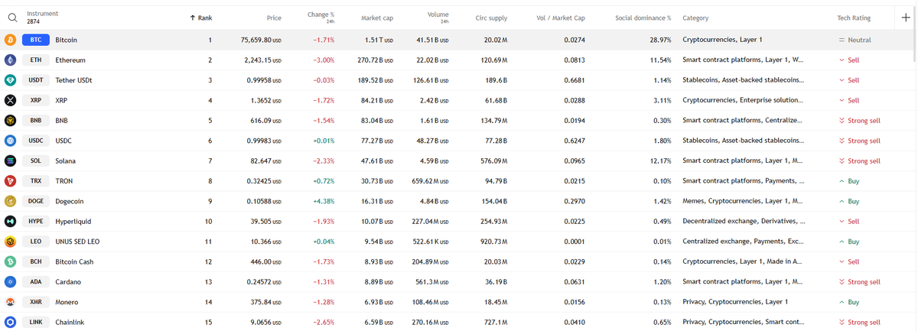918x331 pixels.
Task: Click TRON's Buy tech rating
Action: pos(848,181)
